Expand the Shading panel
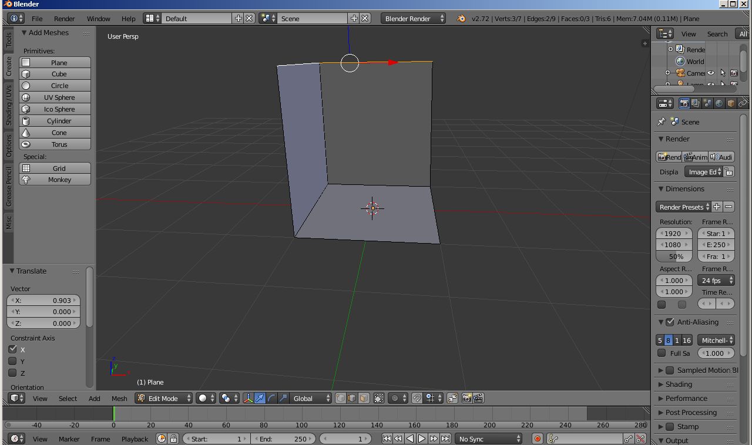The image size is (752, 445). [x=679, y=384]
